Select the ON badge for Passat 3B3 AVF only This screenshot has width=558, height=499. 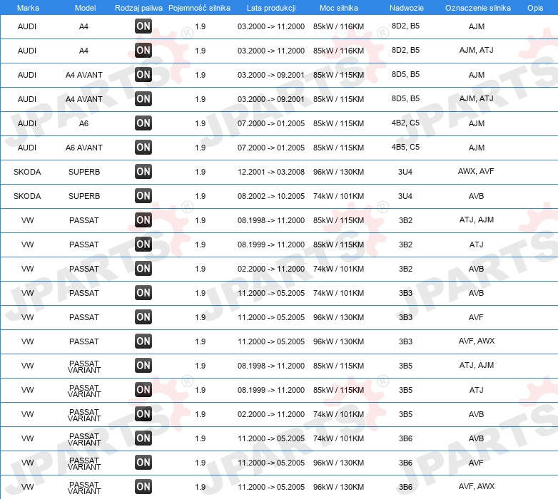click(x=143, y=317)
